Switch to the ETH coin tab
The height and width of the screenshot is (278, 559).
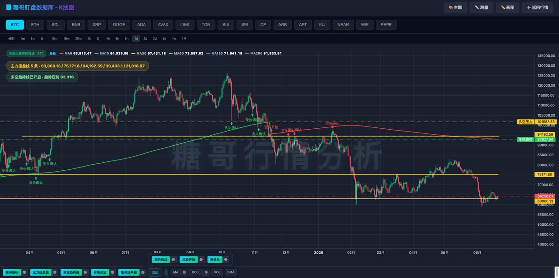35,25
